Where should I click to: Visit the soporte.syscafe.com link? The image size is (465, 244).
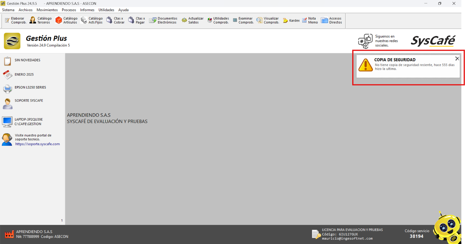click(37, 144)
